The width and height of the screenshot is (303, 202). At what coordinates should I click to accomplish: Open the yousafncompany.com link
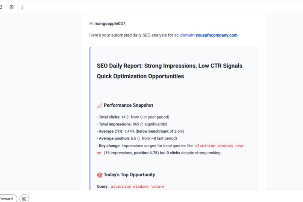pos(217,35)
